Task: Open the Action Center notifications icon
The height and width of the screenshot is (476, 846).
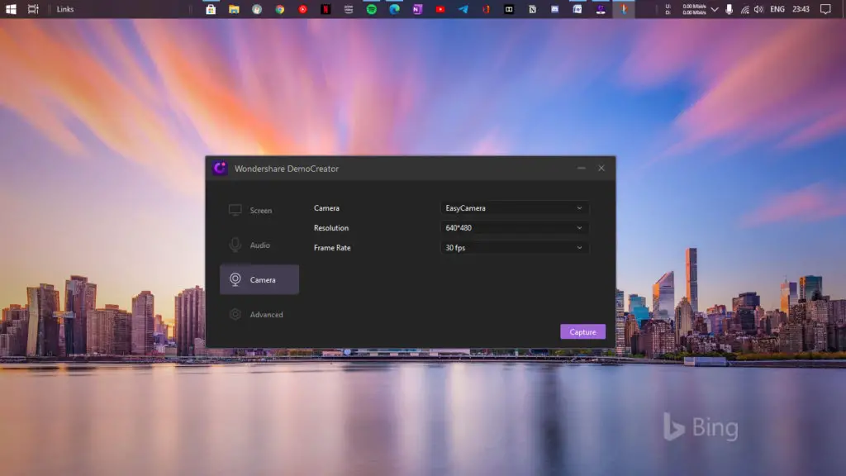Action: [825, 9]
